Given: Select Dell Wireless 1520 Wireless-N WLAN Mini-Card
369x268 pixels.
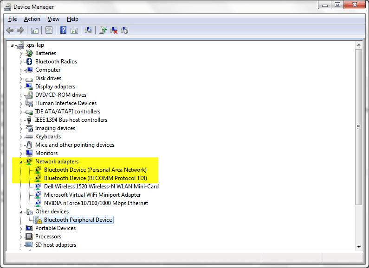Looking at the screenshot, I should click(101, 187).
